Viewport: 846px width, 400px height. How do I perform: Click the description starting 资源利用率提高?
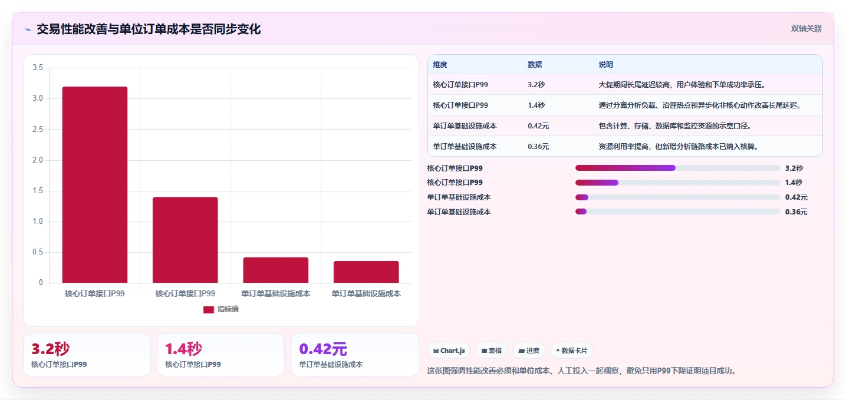(x=678, y=147)
